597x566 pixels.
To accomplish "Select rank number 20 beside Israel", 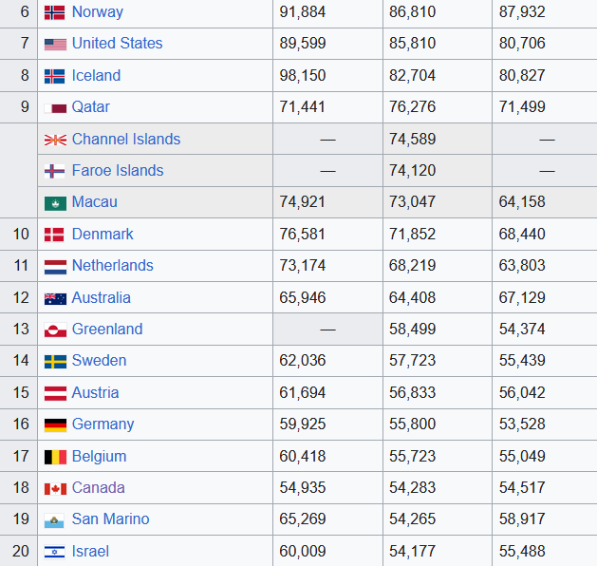I will click(x=21, y=551).
